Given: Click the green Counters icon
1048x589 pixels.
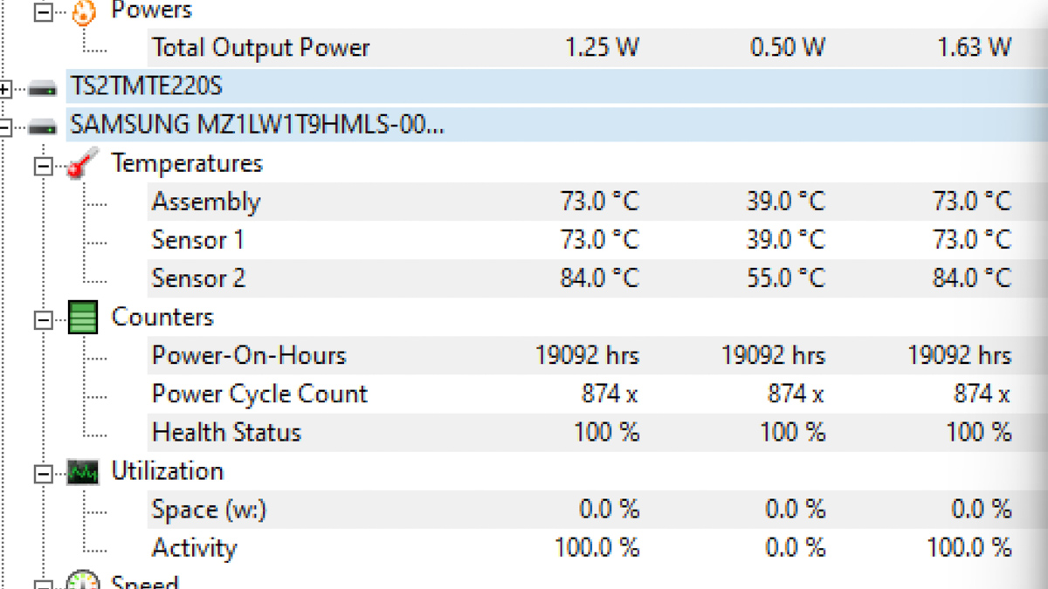Looking at the screenshot, I should pos(83,317).
